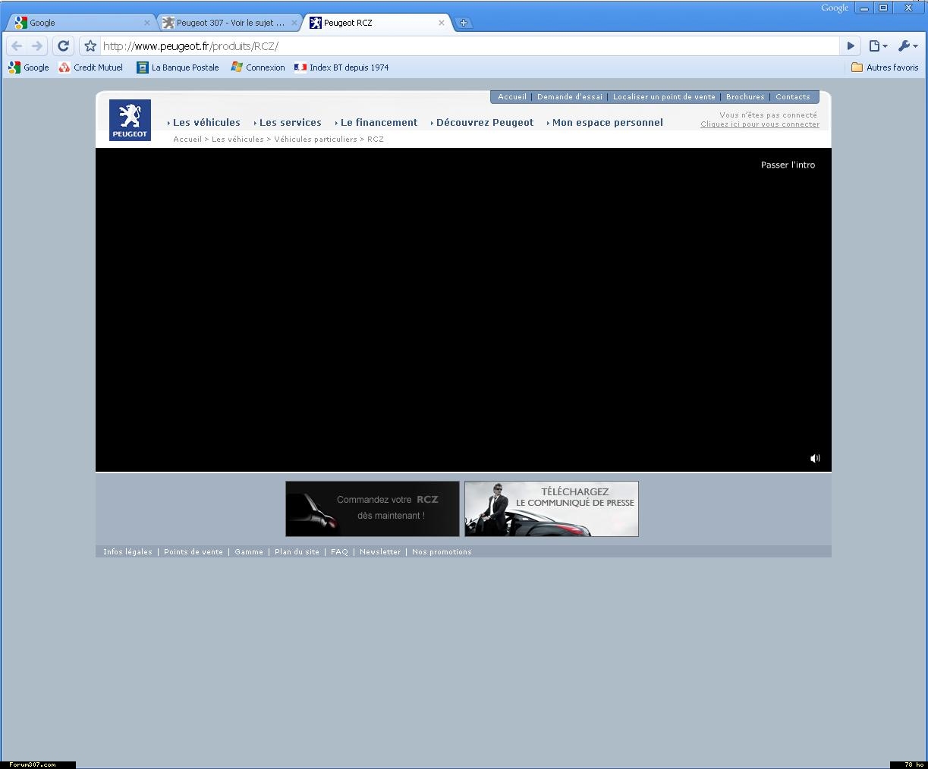Expand the Autres favoris bookmarks folder
Screen dimensions: 928x769
[x=885, y=67]
